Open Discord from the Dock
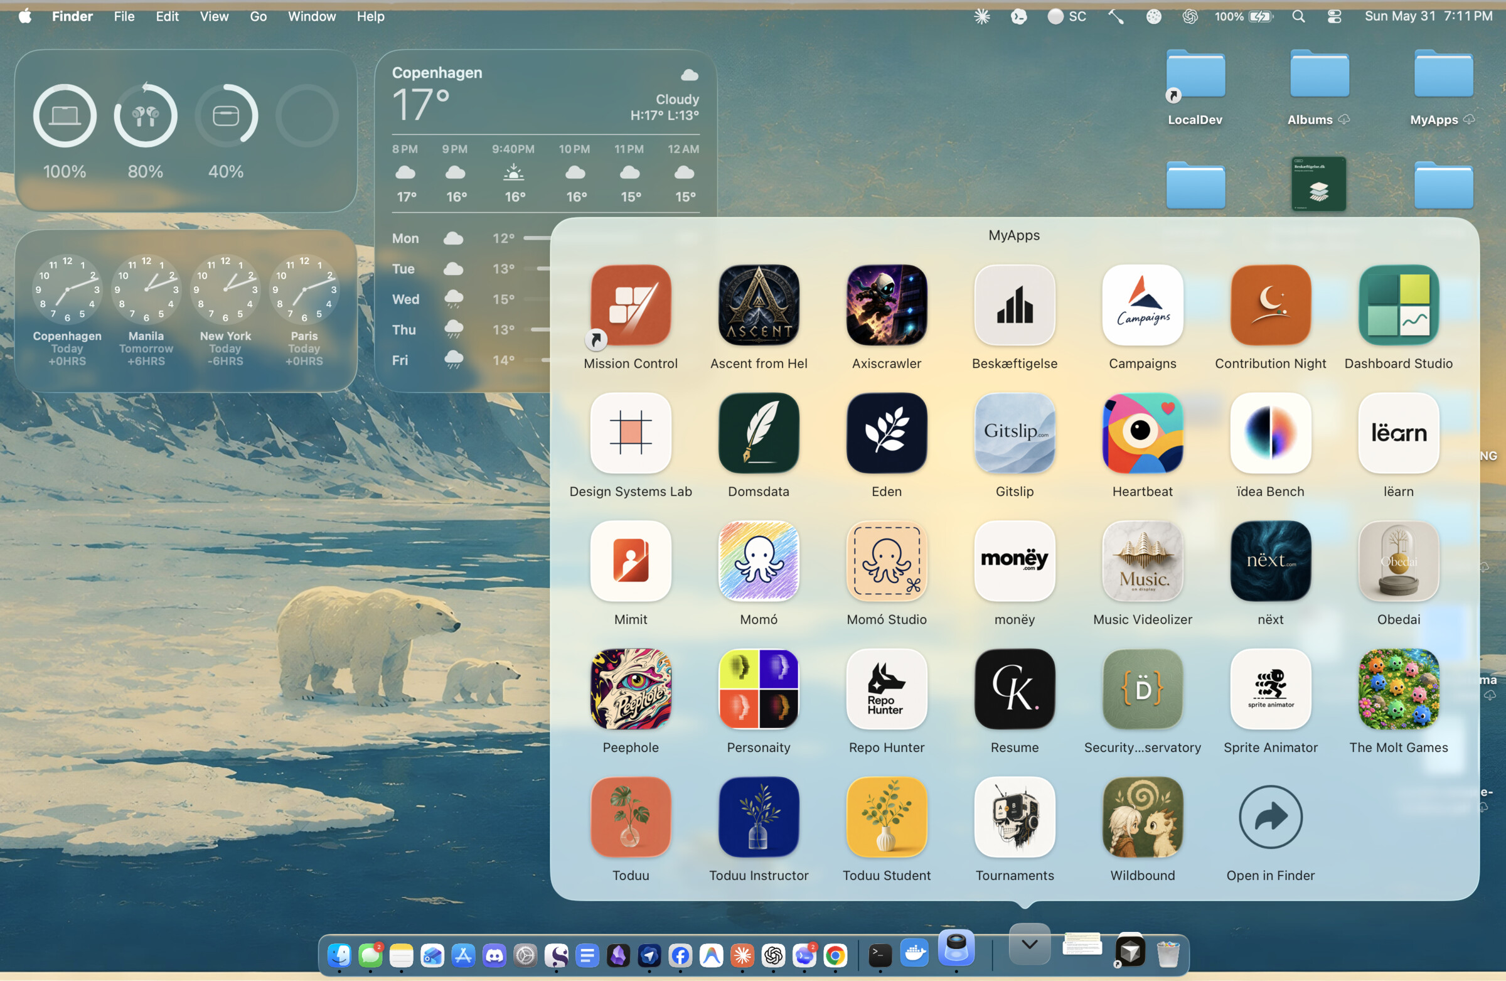The image size is (1506, 981). click(494, 955)
